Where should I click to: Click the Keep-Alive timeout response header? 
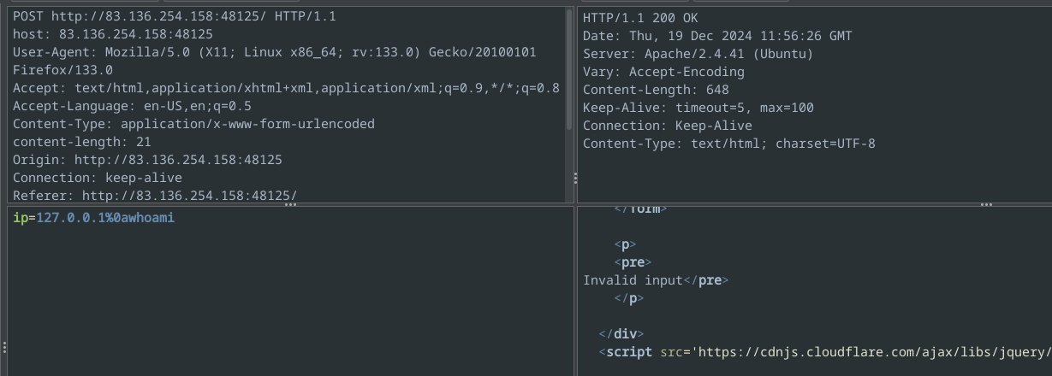698,108
